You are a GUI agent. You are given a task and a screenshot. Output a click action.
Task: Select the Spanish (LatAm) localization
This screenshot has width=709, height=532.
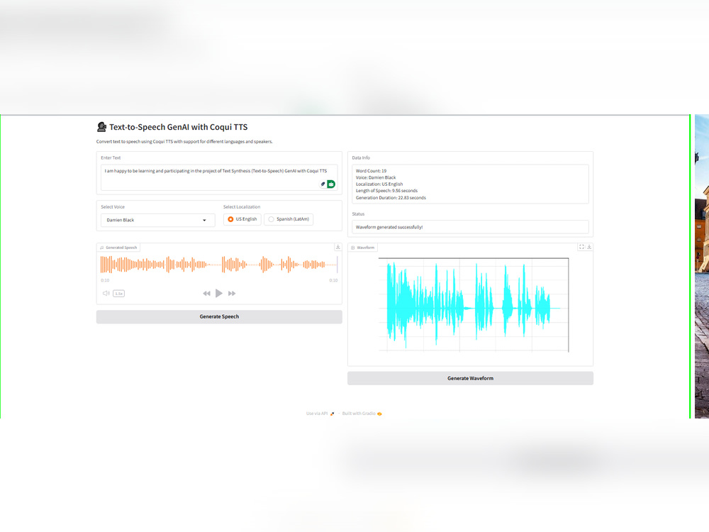[x=289, y=219]
